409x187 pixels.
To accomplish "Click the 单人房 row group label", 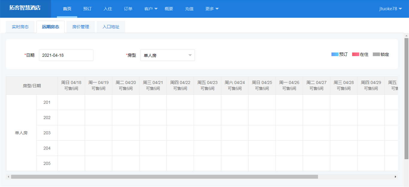I will (x=21, y=133).
